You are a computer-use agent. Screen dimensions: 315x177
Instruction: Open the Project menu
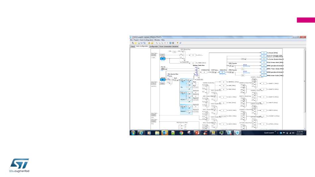(x=136, y=40)
